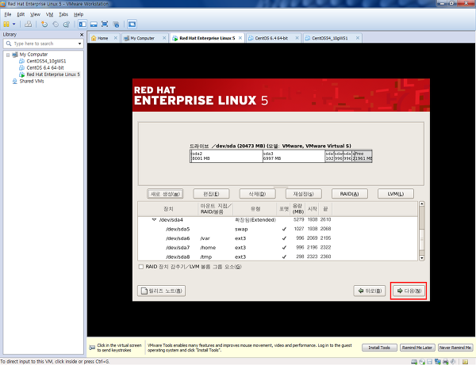The height and width of the screenshot is (365, 476).
Task: Collapse the /dev/sda4 partition row
Action: [154, 220]
